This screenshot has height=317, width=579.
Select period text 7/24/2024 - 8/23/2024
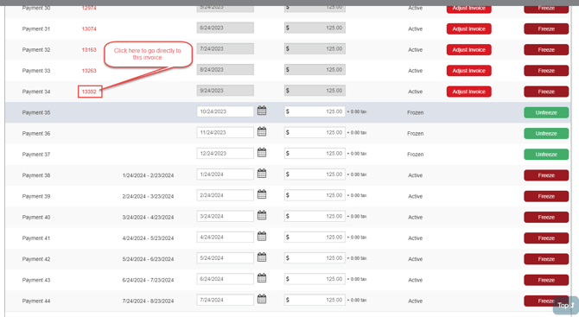(148, 301)
